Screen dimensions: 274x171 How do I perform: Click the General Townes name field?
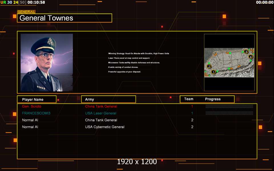click(x=65, y=18)
